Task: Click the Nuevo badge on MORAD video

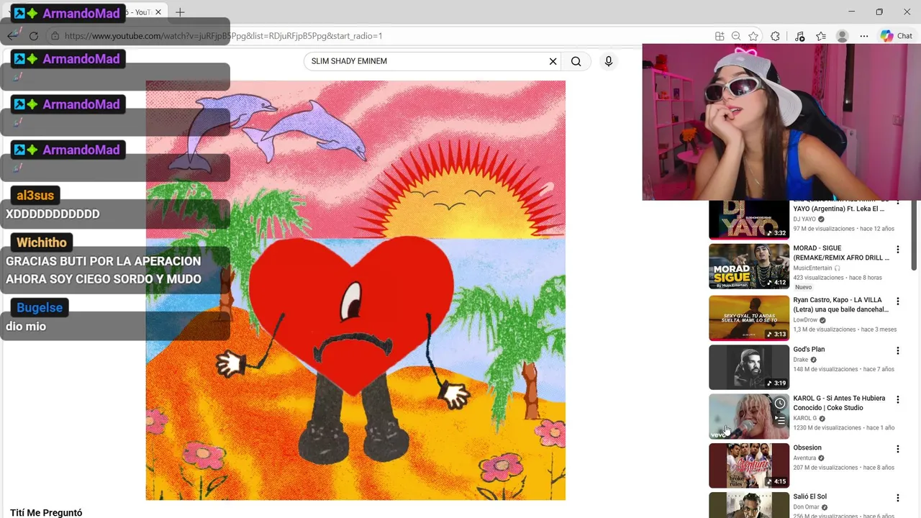Action: pos(803,287)
